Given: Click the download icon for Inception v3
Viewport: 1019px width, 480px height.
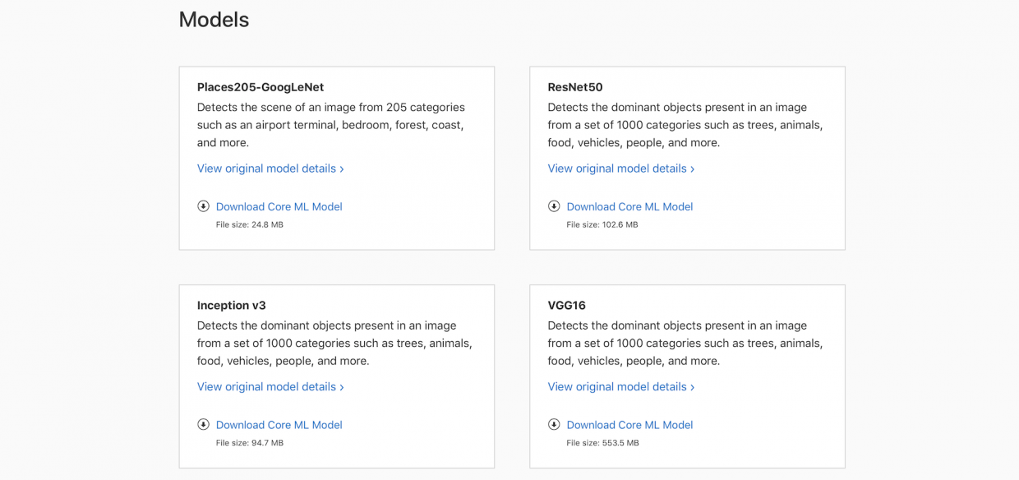Looking at the screenshot, I should (x=203, y=424).
